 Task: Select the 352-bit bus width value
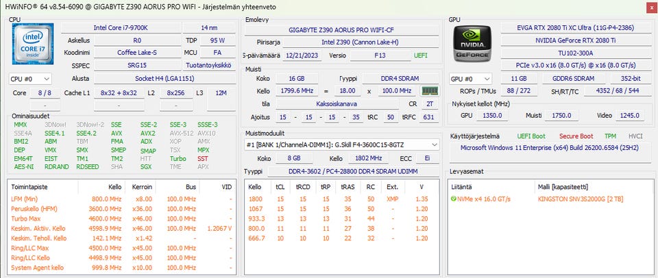631,79
